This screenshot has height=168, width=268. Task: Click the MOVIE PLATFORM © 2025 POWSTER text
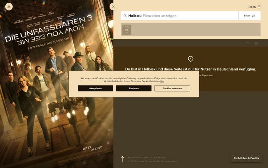click(147, 158)
